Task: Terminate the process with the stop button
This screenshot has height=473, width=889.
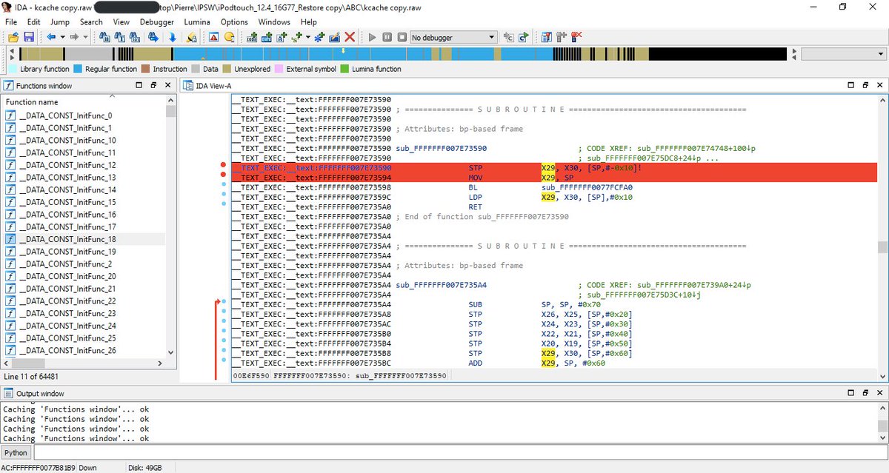Action: click(x=402, y=37)
